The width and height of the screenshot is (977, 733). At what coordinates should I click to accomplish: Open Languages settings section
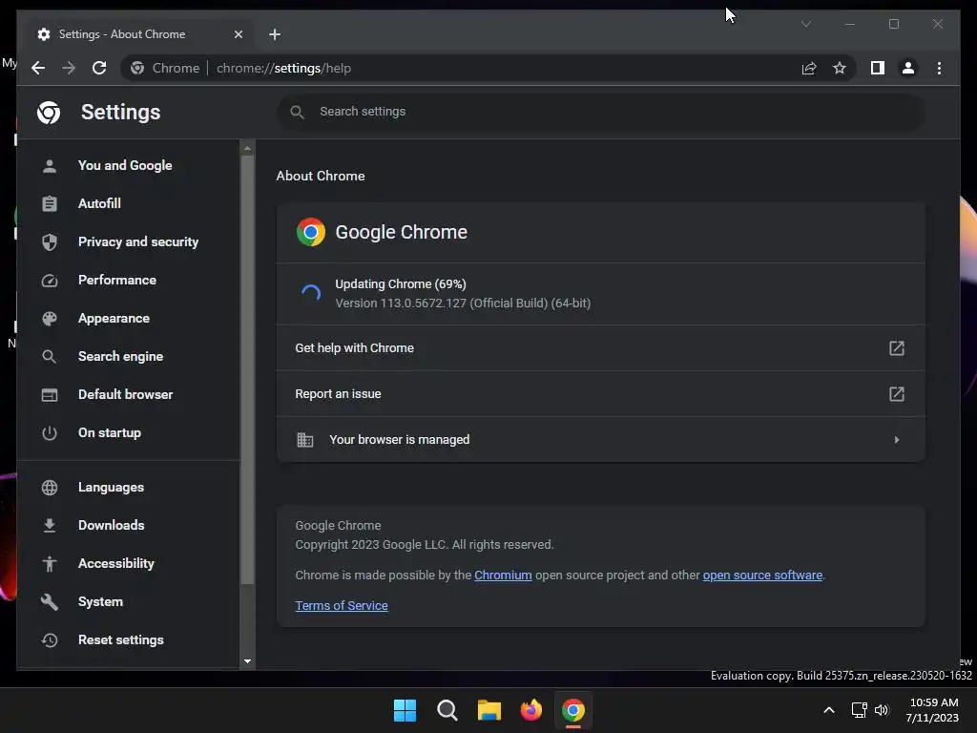tap(128, 487)
